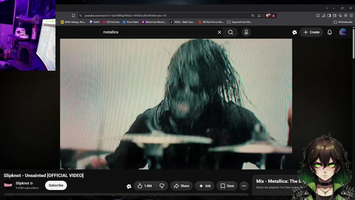
Task: Open the Extensions puzzle icon
Action: (x=318, y=16)
